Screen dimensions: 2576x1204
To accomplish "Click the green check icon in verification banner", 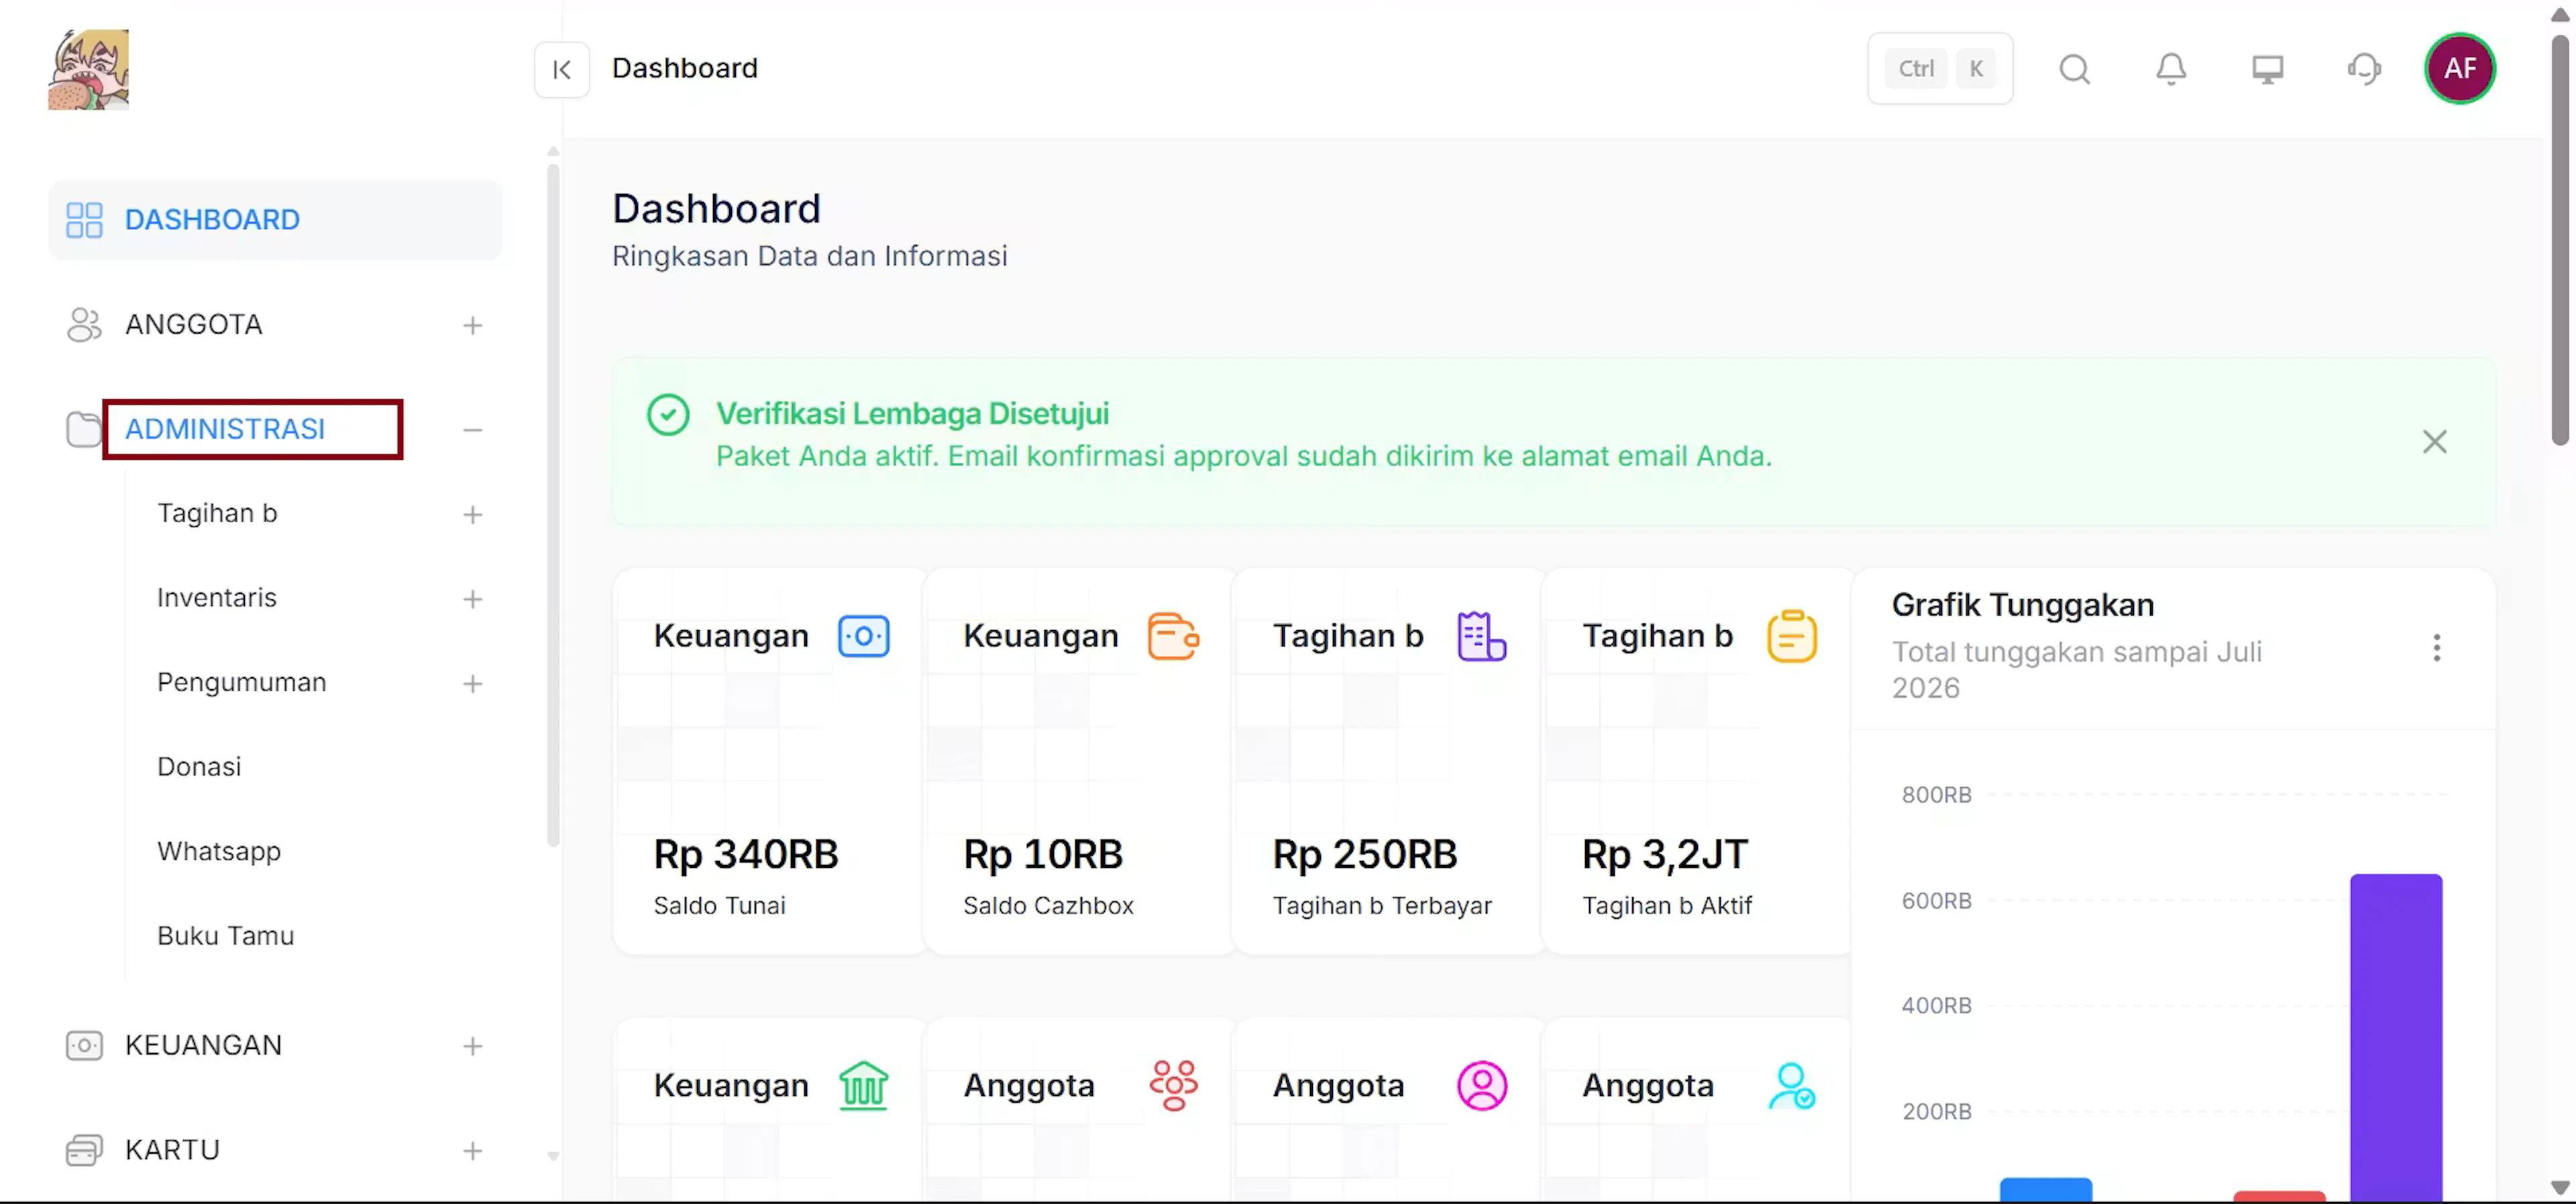I will pos(668,414).
